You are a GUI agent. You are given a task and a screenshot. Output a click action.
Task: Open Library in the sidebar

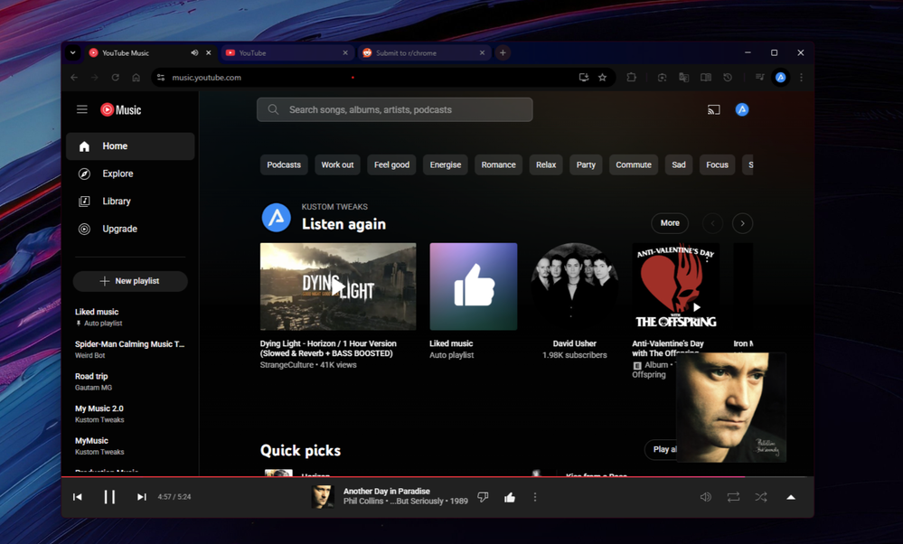(x=130, y=202)
